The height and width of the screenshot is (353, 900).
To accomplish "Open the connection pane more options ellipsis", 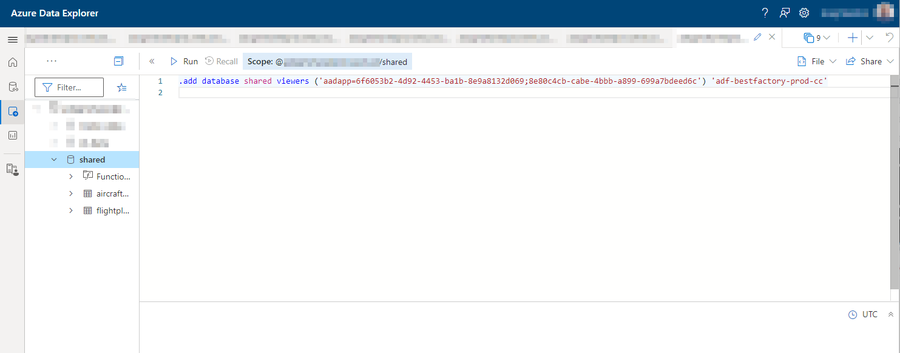I will (x=52, y=61).
